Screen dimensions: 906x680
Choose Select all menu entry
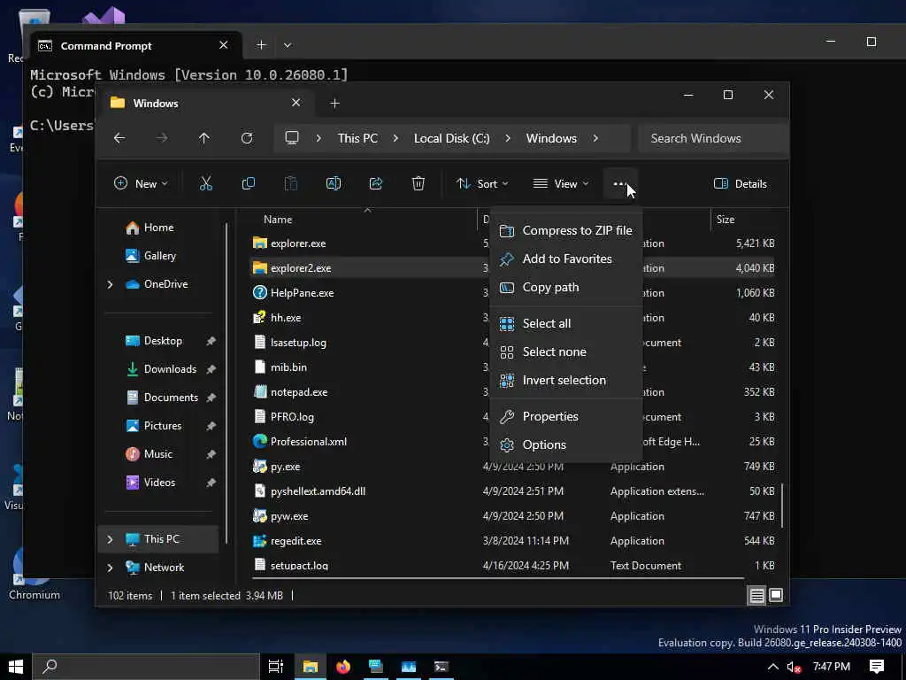[565, 324]
